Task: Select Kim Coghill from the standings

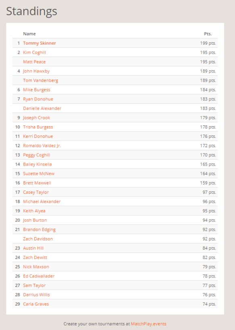Action: tap(35, 52)
